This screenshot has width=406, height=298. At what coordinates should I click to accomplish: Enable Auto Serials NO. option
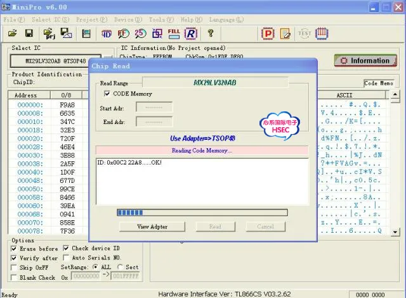coord(66,258)
